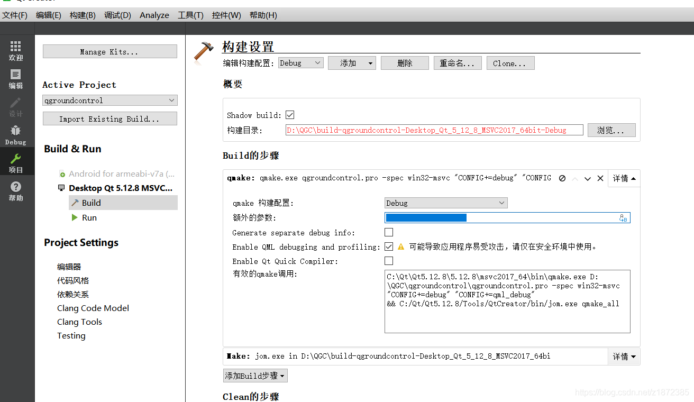Open the 欢迎 (Welcome) mode

[16, 51]
